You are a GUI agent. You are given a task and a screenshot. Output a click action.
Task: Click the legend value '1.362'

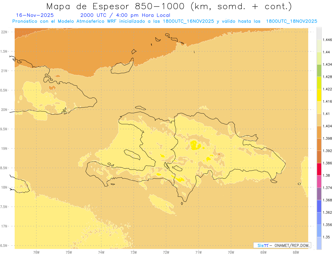[328, 212]
